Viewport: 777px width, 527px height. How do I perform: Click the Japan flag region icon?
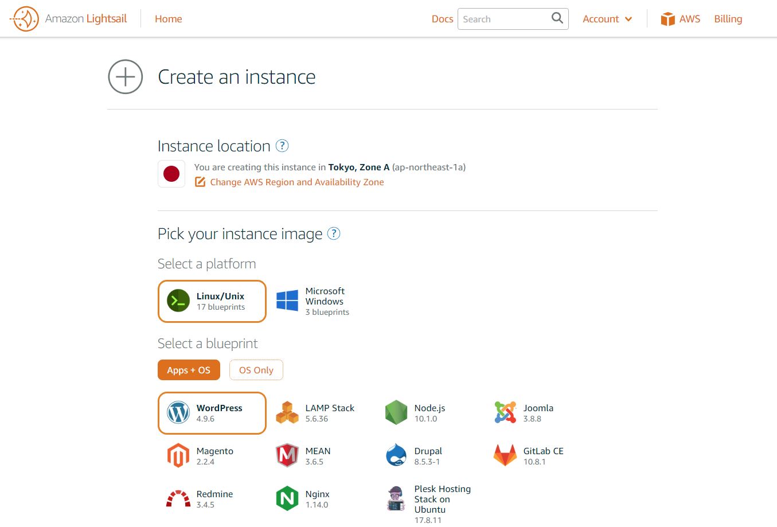171,174
